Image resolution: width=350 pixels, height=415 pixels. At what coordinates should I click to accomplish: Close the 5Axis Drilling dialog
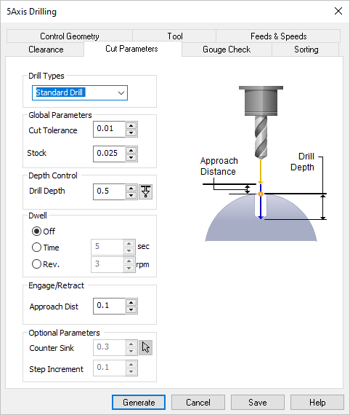[338, 11]
